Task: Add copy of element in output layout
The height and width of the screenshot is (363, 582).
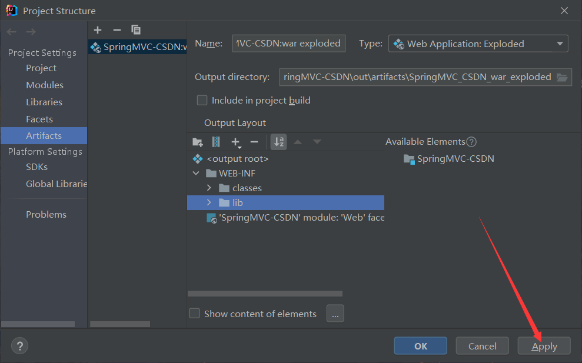Action: (x=236, y=142)
